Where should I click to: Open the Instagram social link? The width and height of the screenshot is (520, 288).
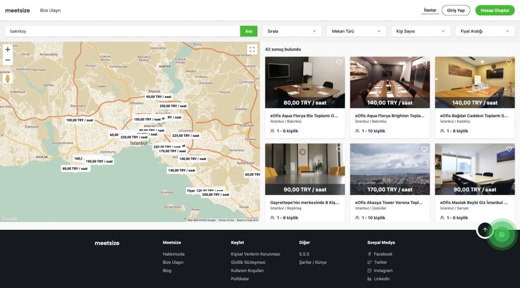click(x=383, y=270)
